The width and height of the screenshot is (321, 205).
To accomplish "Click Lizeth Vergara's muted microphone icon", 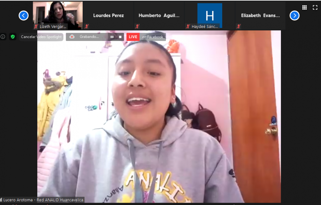I will coord(36,27).
